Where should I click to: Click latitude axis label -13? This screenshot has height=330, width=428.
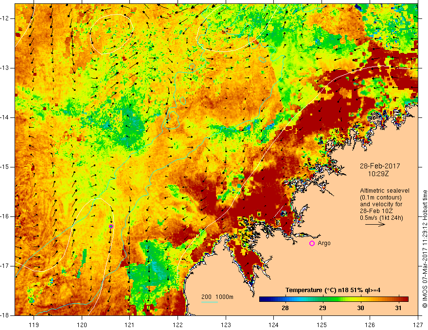5,68
